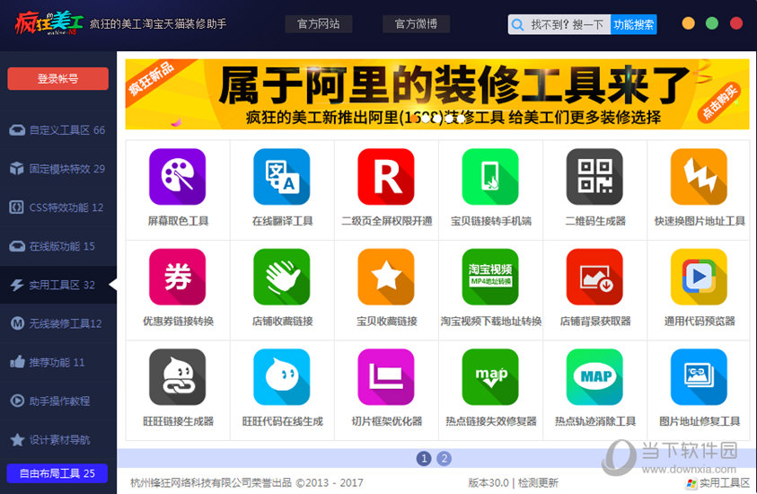Select 实用工具区 32 in sidebar
This screenshot has width=757, height=494.
point(58,285)
